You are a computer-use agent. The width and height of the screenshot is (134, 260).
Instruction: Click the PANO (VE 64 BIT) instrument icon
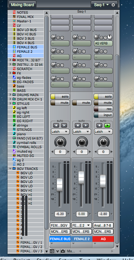coord(14,138)
